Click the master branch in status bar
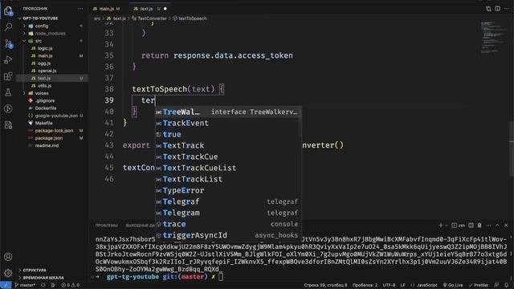The width and height of the screenshot is (514, 289). coord(25,285)
